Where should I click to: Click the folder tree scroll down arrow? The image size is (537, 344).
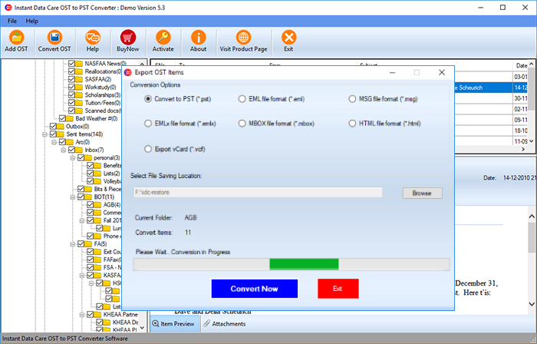click(142, 329)
